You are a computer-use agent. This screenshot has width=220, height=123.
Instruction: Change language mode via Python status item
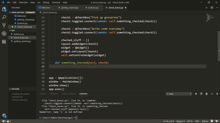point(205,121)
